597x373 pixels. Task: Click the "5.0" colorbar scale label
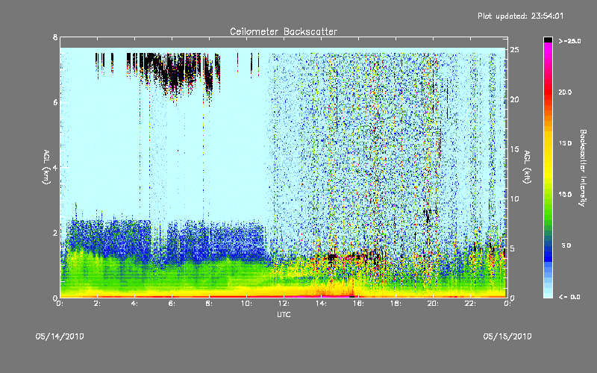tap(566, 245)
